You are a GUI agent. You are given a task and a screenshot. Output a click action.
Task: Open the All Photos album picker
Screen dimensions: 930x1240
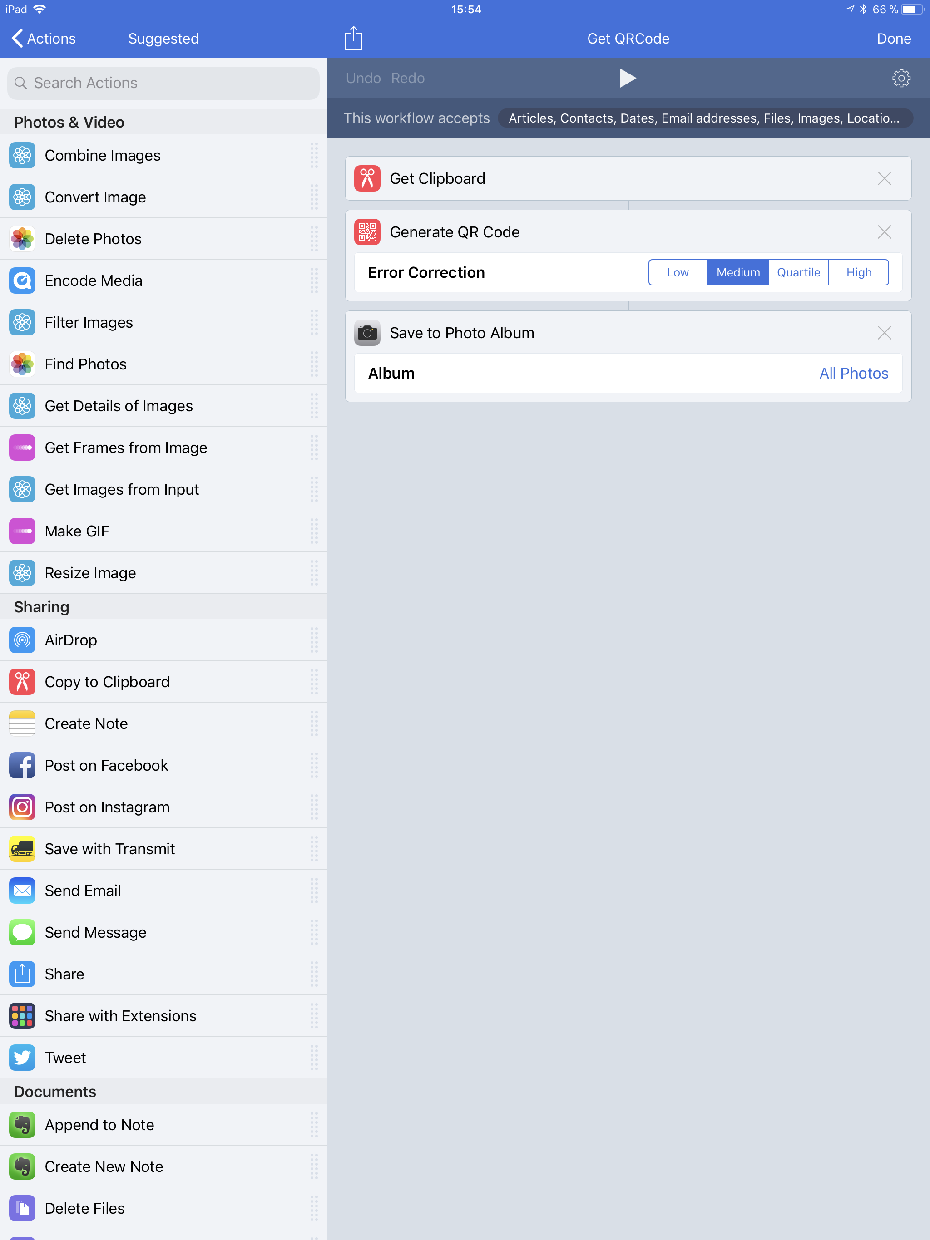854,374
